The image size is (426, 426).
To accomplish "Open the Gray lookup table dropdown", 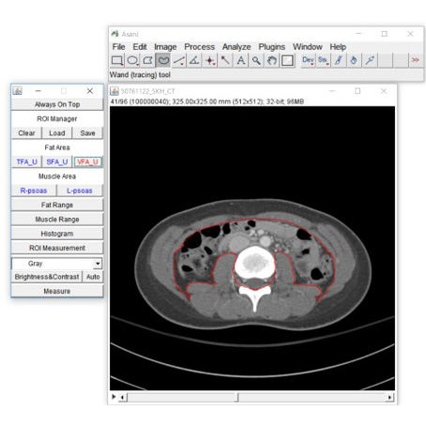I will pos(57,264).
